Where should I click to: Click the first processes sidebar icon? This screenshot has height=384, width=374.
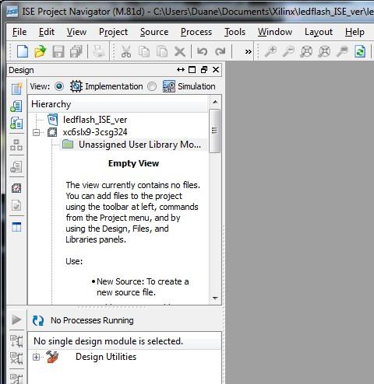click(16, 340)
